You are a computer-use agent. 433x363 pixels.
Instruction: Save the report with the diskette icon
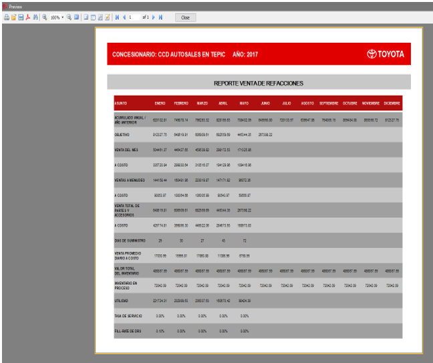(x=21, y=17)
